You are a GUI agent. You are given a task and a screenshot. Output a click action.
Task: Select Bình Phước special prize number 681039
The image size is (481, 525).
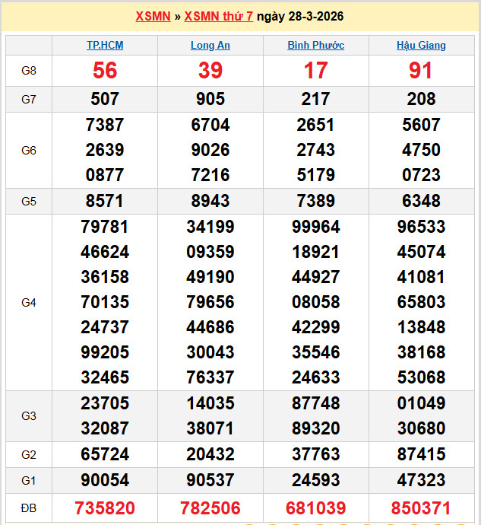click(x=315, y=508)
